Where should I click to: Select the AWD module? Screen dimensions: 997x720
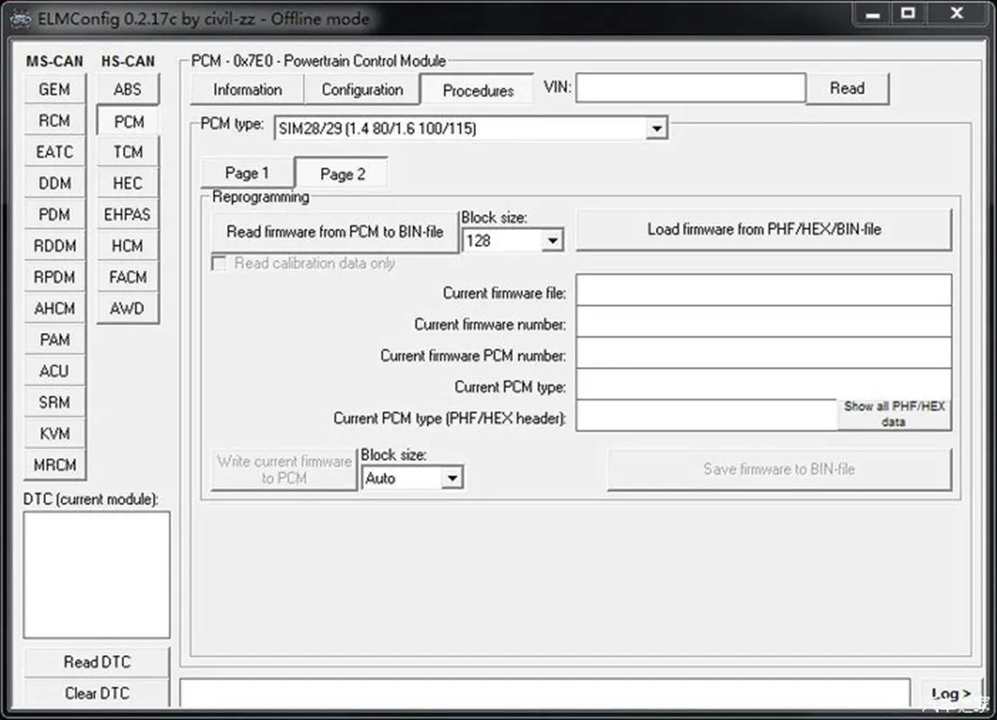click(x=128, y=308)
